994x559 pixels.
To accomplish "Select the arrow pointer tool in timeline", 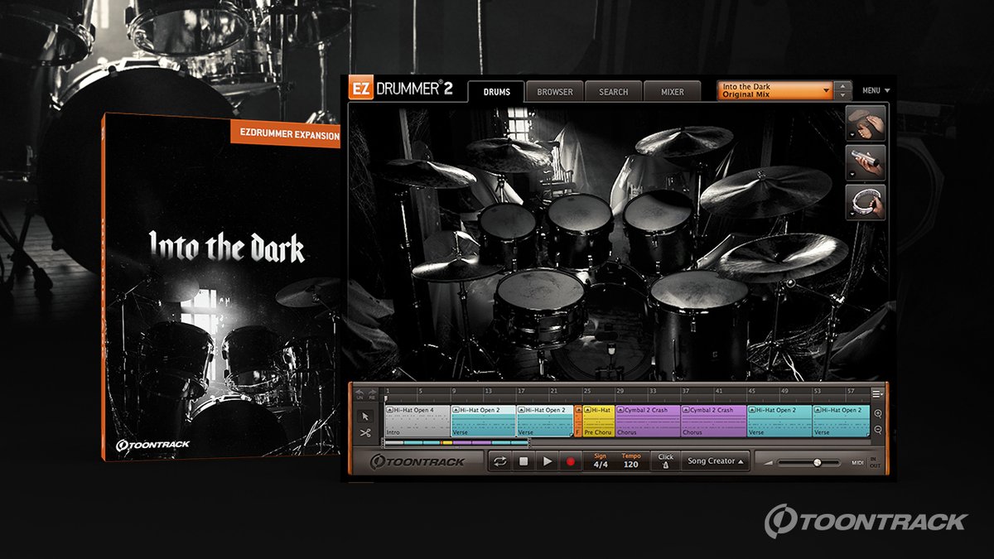I will point(364,417).
